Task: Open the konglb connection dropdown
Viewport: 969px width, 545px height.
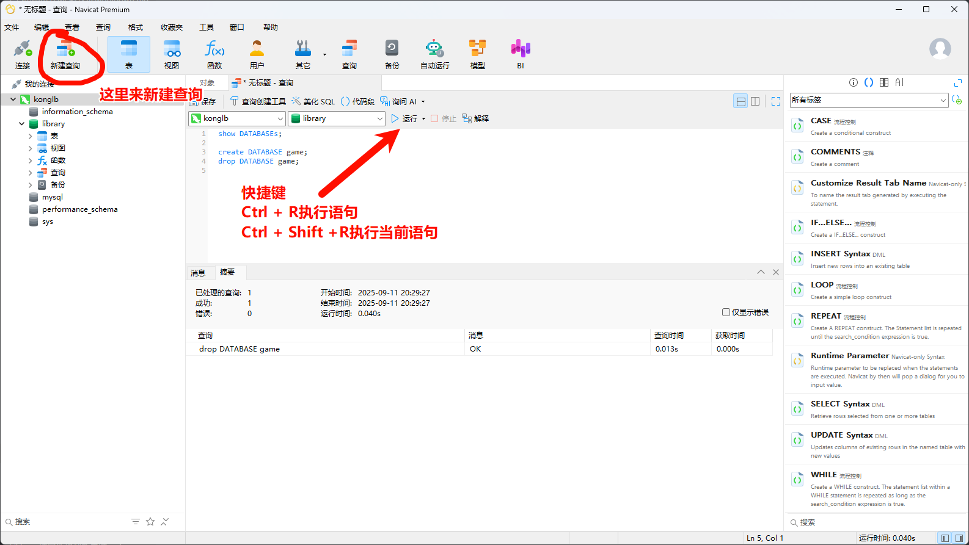Action: coord(237,118)
